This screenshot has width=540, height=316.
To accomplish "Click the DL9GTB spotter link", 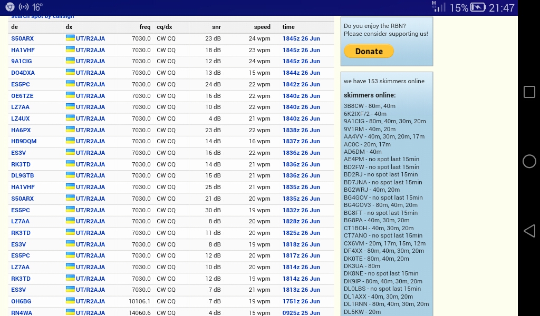I will coord(22,175).
